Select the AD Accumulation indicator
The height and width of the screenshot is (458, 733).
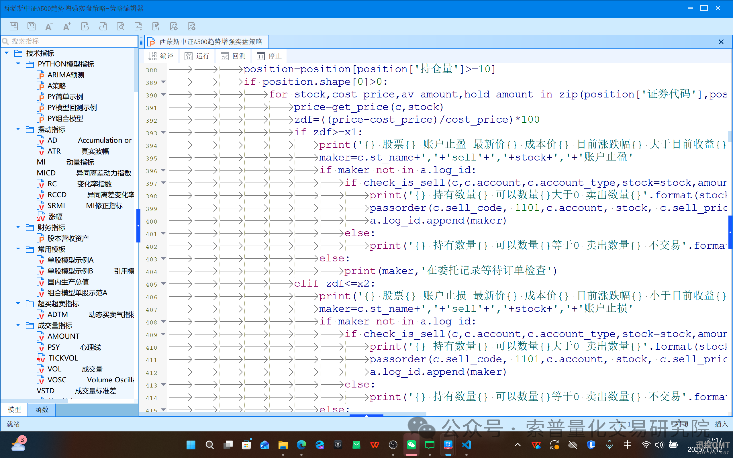tap(53, 140)
